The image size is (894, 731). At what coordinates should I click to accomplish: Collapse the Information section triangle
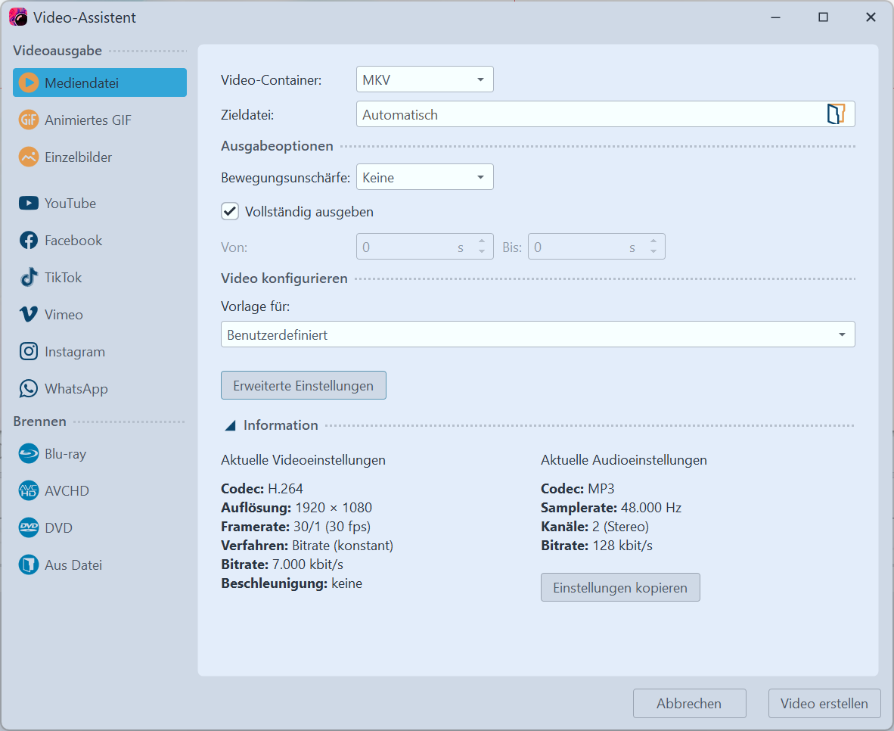pos(230,425)
